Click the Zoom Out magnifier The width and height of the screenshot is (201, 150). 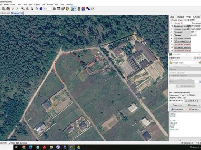point(32,9)
